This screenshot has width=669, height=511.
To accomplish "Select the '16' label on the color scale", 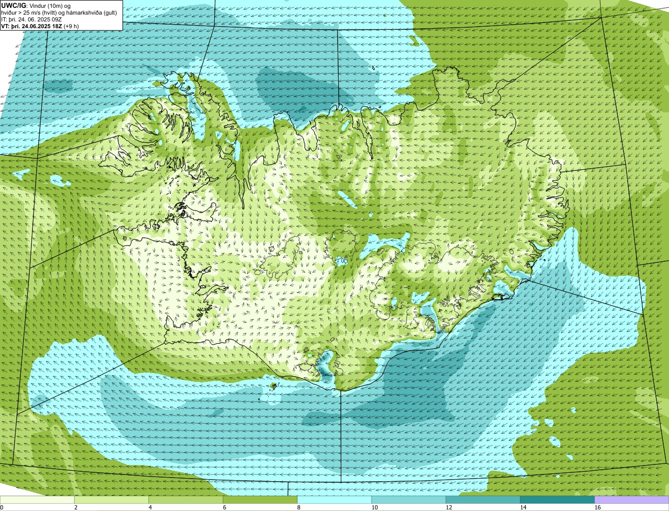I will pyautogui.click(x=597, y=507).
